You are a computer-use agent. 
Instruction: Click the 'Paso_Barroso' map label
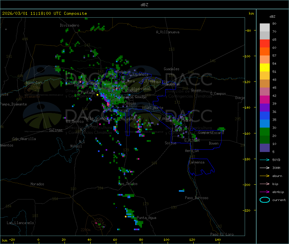(x=197, y=198)
